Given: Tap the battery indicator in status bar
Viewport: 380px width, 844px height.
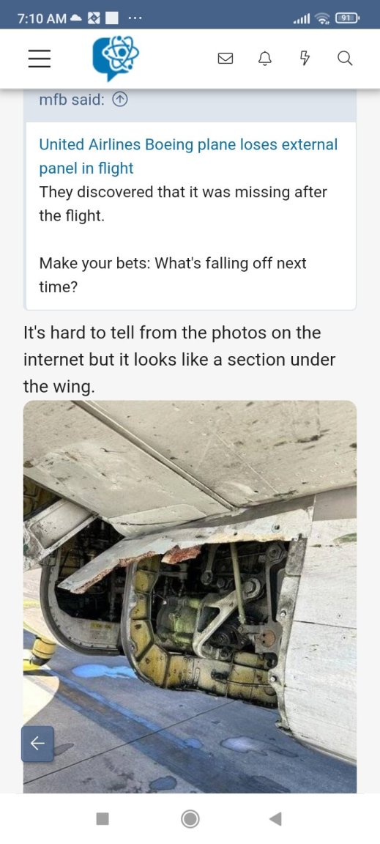Looking at the screenshot, I should pyautogui.click(x=348, y=18).
